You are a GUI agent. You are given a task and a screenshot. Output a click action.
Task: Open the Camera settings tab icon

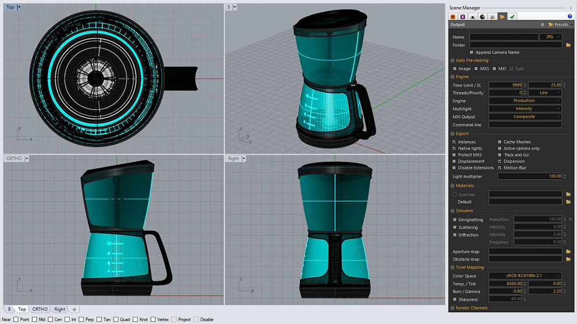pos(473,16)
